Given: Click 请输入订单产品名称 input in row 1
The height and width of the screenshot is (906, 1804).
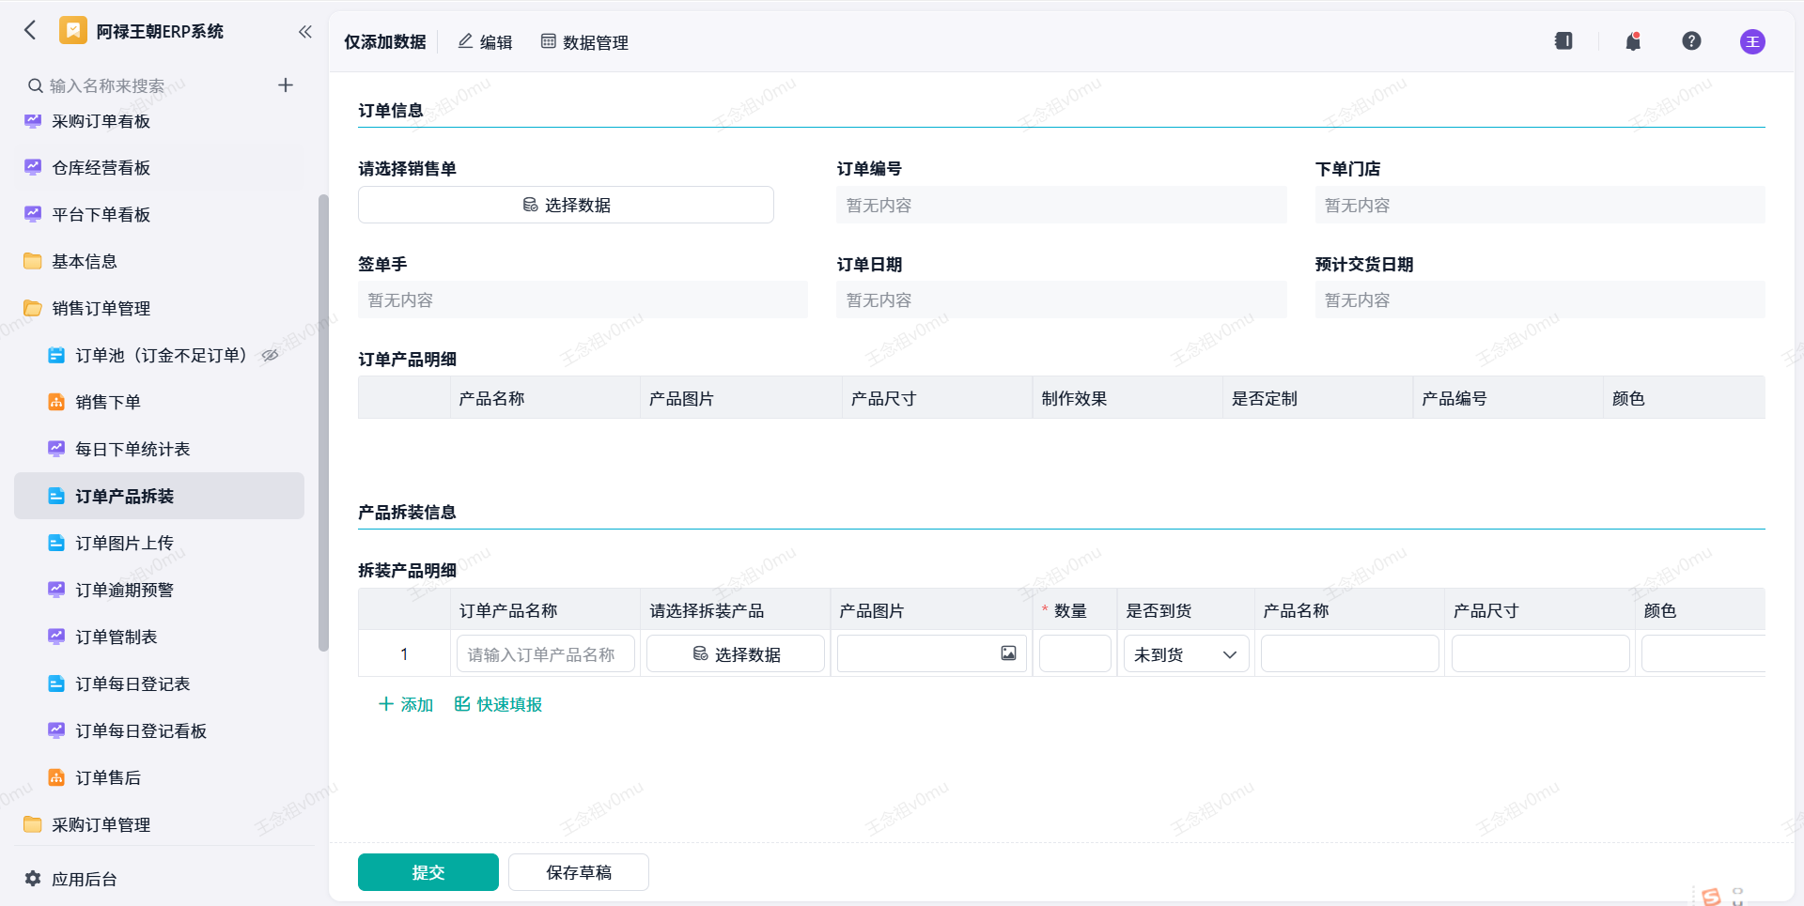Looking at the screenshot, I should pyautogui.click(x=545, y=654).
